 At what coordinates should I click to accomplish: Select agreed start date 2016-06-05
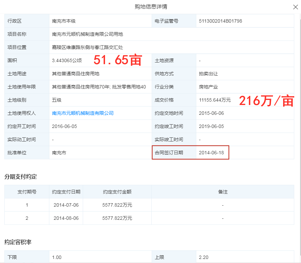(64, 126)
